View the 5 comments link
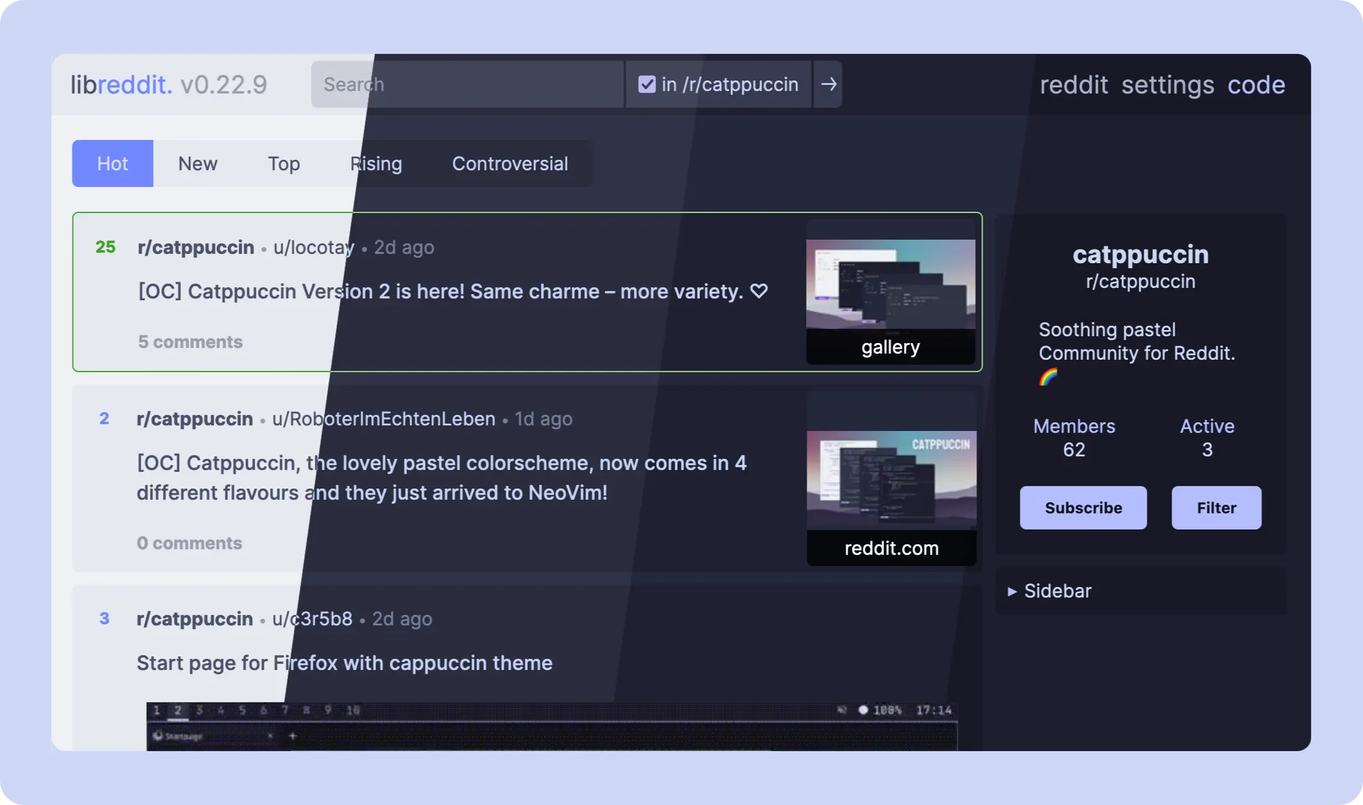The height and width of the screenshot is (805, 1363). tap(190, 342)
